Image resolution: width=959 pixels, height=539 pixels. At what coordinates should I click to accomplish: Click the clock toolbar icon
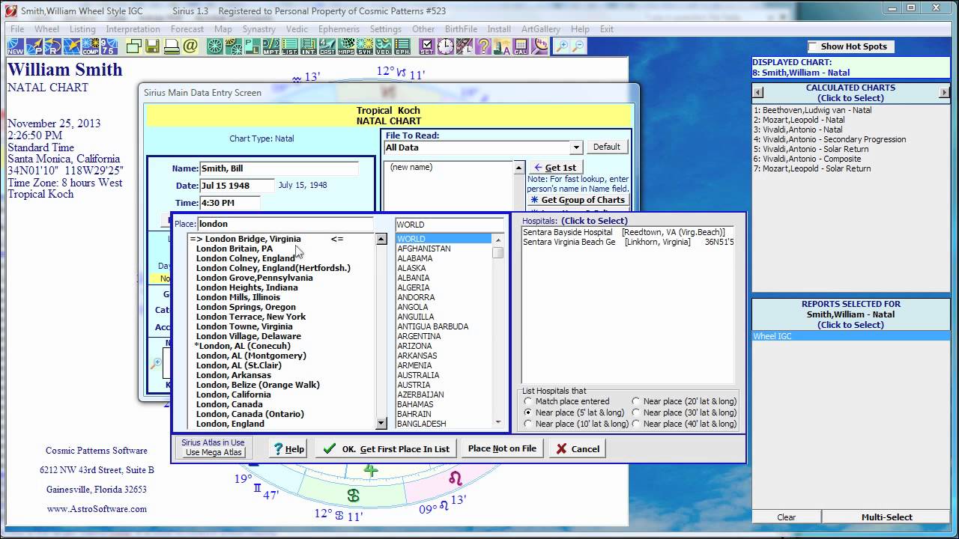pos(445,46)
